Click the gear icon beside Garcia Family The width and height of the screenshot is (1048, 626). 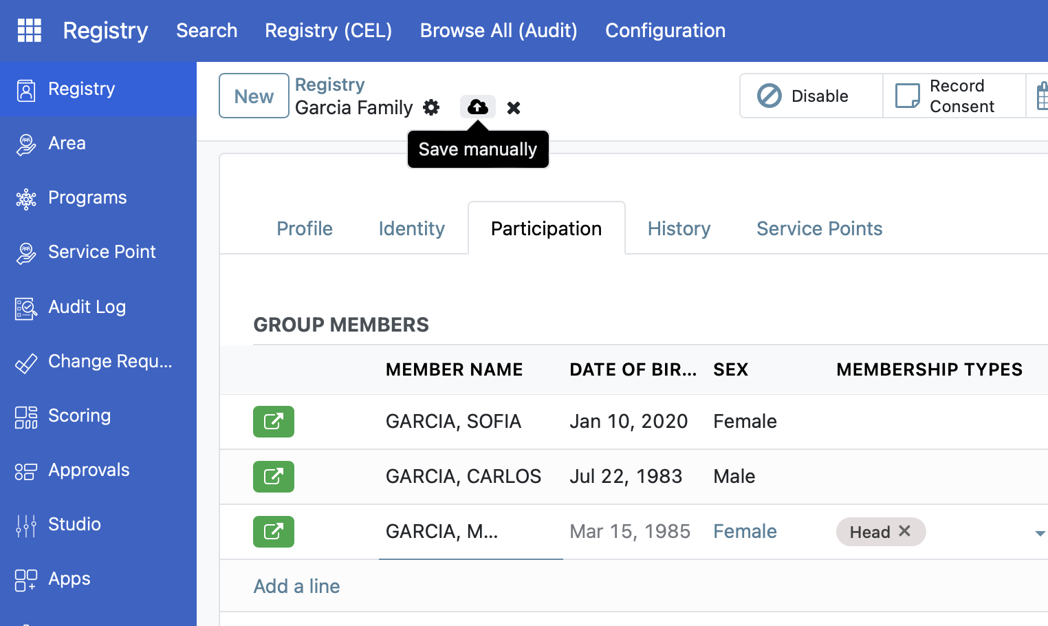[431, 107]
